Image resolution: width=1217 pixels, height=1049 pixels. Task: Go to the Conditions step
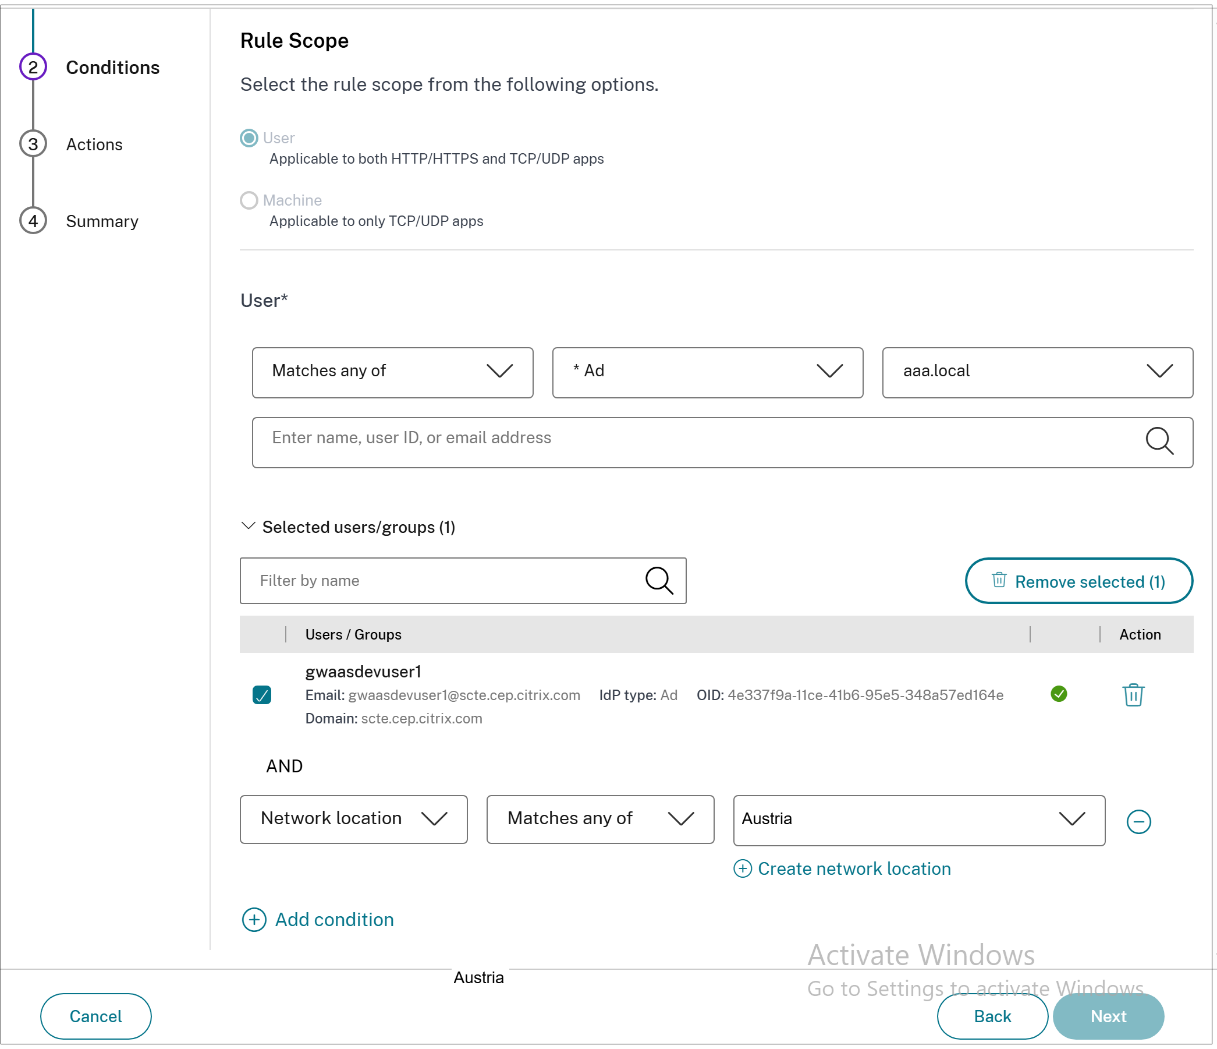[113, 68]
